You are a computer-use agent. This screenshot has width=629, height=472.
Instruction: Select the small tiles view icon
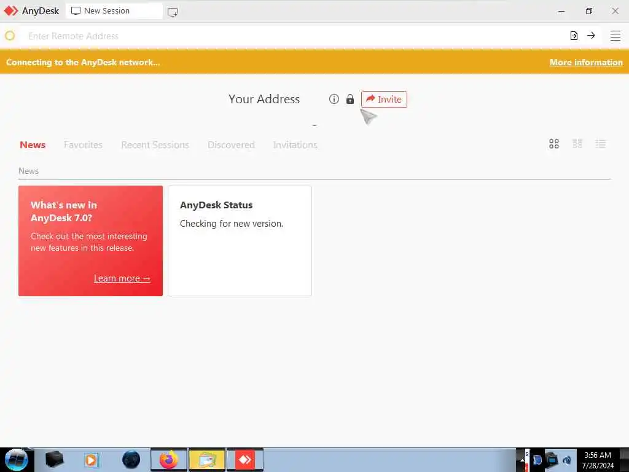coord(577,144)
